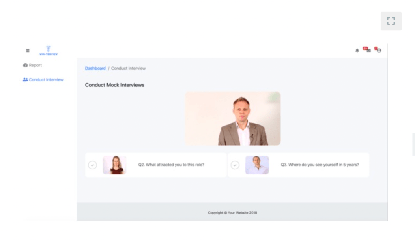Click the Conduct Interview people icon
Screen dimensions: 415x240
click(x=25, y=79)
